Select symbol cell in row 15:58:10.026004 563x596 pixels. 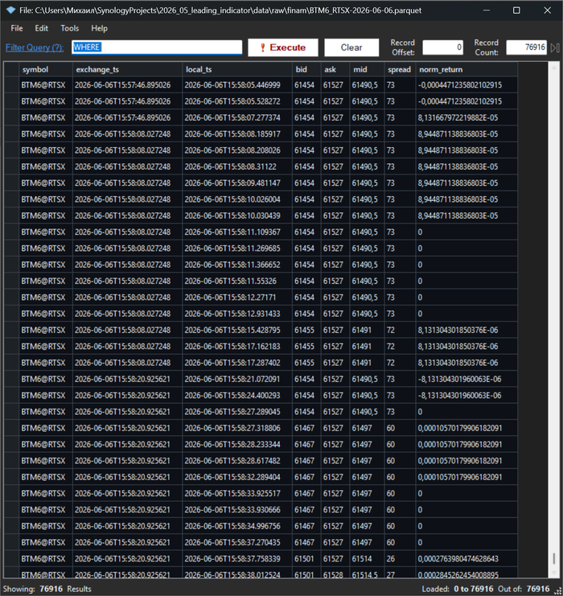pos(46,199)
